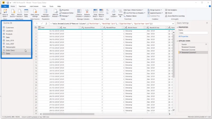Click the save icon in title bar
The width and height of the screenshot is (212, 119).
[8, 3]
